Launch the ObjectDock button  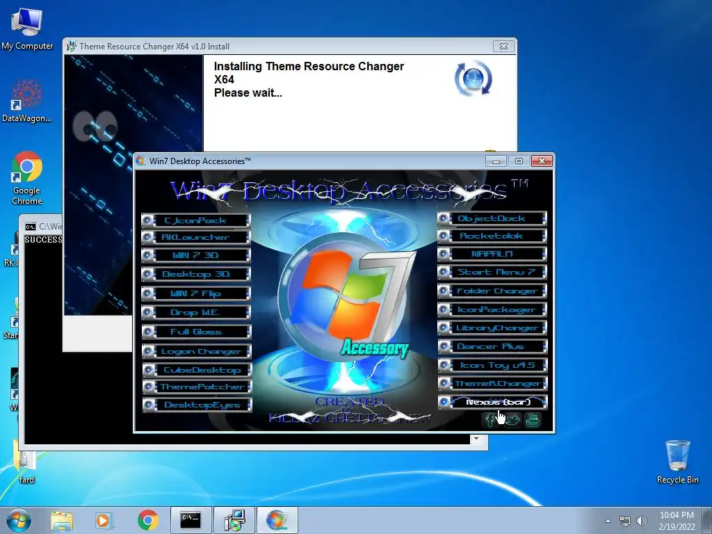(x=492, y=218)
